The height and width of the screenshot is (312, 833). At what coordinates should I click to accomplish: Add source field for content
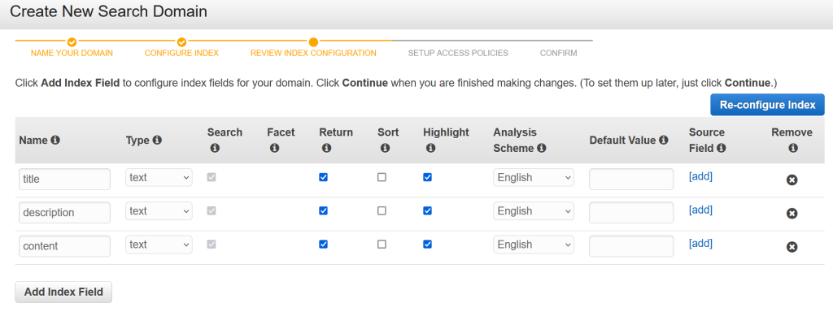700,244
